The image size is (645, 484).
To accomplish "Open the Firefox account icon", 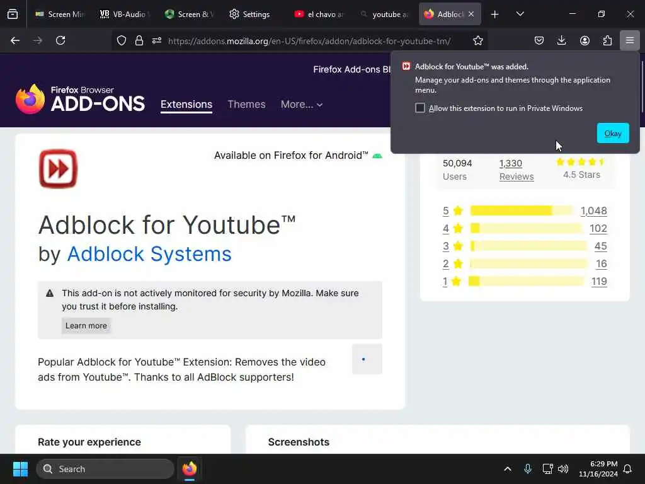I will [x=585, y=40].
